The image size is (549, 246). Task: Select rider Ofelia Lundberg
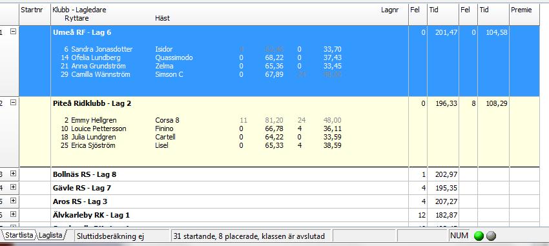[x=96, y=57]
